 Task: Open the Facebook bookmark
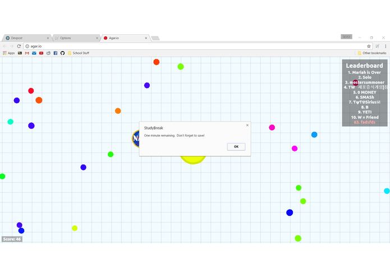pyautogui.click(x=56, y=53)
